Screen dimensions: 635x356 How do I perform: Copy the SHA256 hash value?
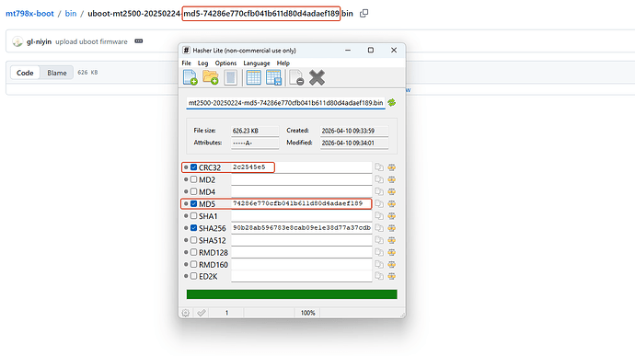[379, 228]
